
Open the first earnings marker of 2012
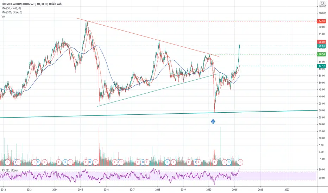pos(7,162)
